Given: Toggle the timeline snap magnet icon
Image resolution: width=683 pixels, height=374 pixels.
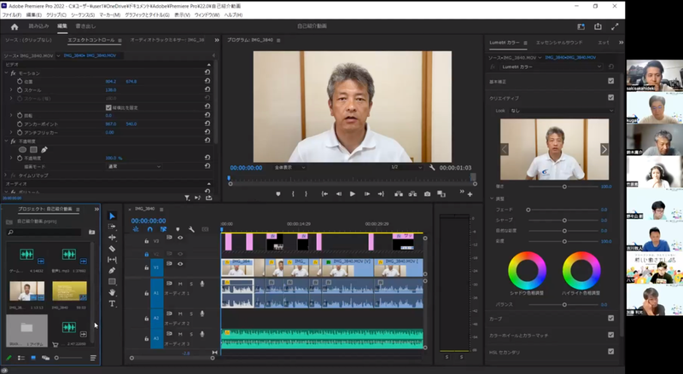Looking at the screenshot, I should tap(150, 228).
